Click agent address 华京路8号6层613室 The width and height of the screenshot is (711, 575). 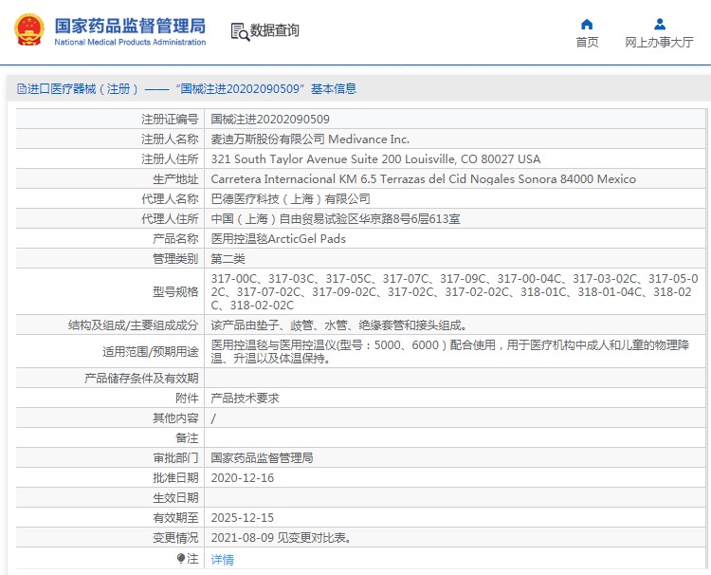click(x=336, y=219)
